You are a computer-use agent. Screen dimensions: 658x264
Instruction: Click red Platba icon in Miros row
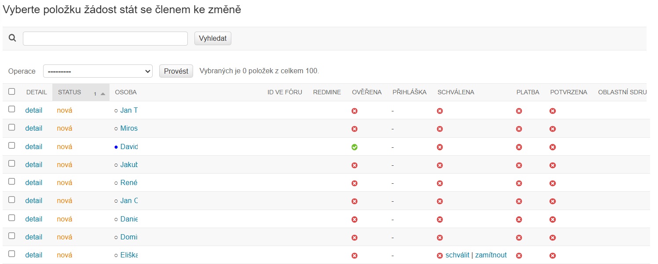(x=519, y=129)
